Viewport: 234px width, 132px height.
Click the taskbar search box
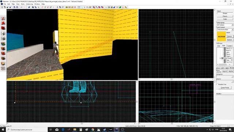27,129
